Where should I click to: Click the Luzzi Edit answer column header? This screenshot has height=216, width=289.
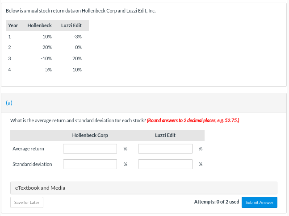coord(165,135)
